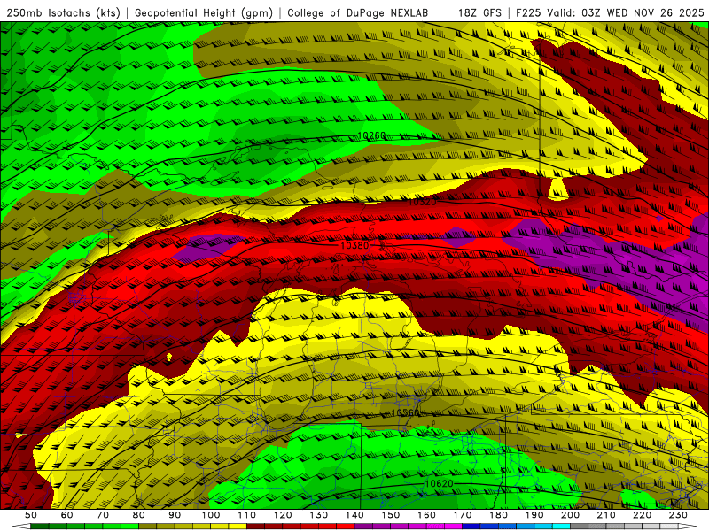Select the "College of DuPage NEXLAB" header text
709x531 pixels.
358,12
